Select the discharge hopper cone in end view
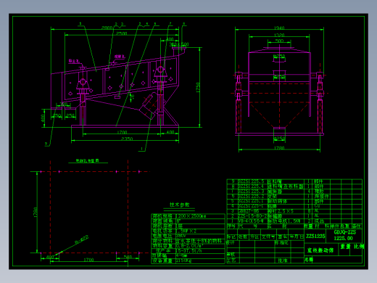Viewport: 377px width, 283px height. coord(279,115)
